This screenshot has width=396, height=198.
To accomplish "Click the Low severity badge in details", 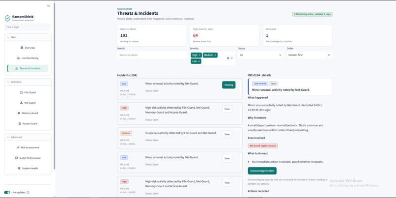I will pos(260,84).
